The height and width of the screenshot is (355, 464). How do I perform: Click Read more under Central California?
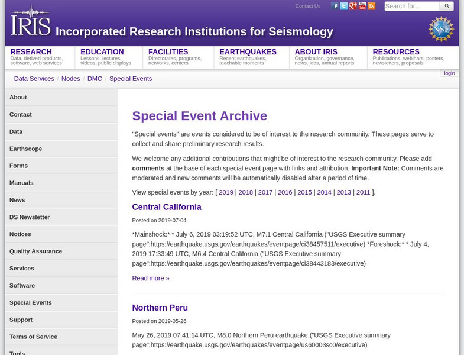[x=151, y=278]
